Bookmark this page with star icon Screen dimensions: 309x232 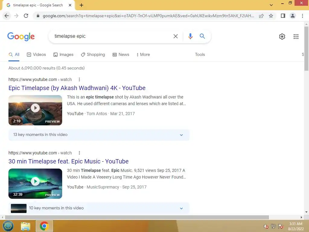271,16
